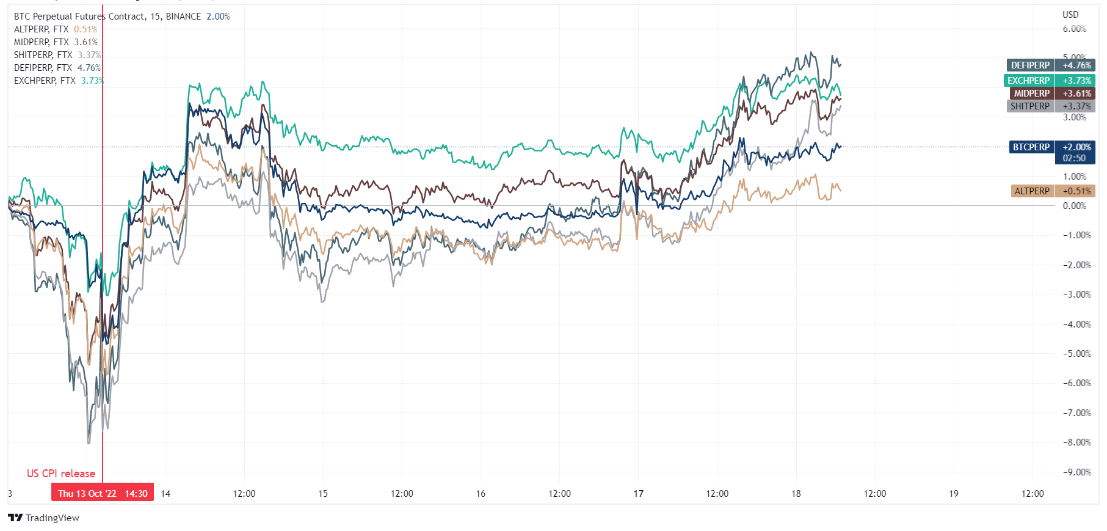Image resolution: width=1107 pixels, height=531 pixels.
Task: Select the DEFIPERP, FTX legend entry
Action: pyautogui.click(x=43, y=68)
